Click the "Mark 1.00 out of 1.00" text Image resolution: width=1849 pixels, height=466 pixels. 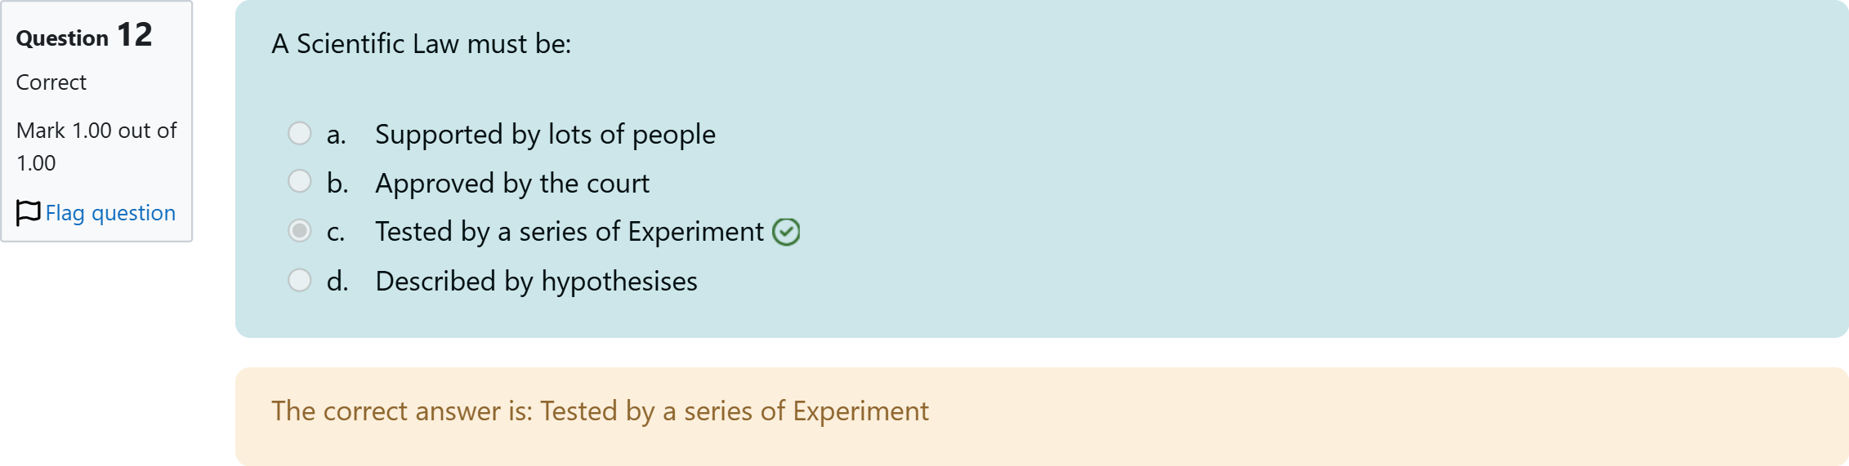click(x=96, y=146)
